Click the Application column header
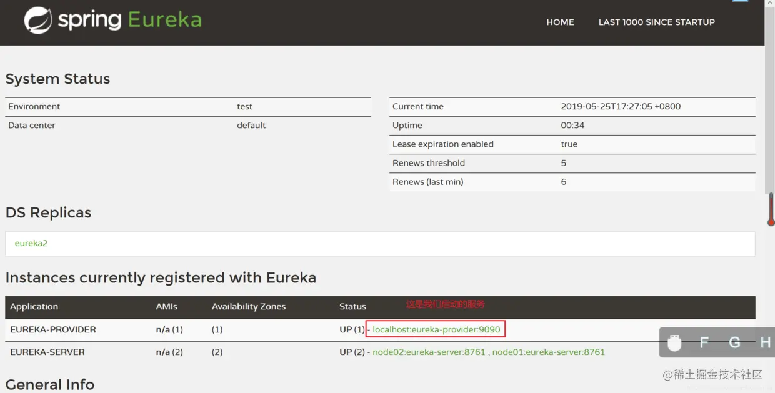This screenshot has height=393, width=775. click(34, 306)
